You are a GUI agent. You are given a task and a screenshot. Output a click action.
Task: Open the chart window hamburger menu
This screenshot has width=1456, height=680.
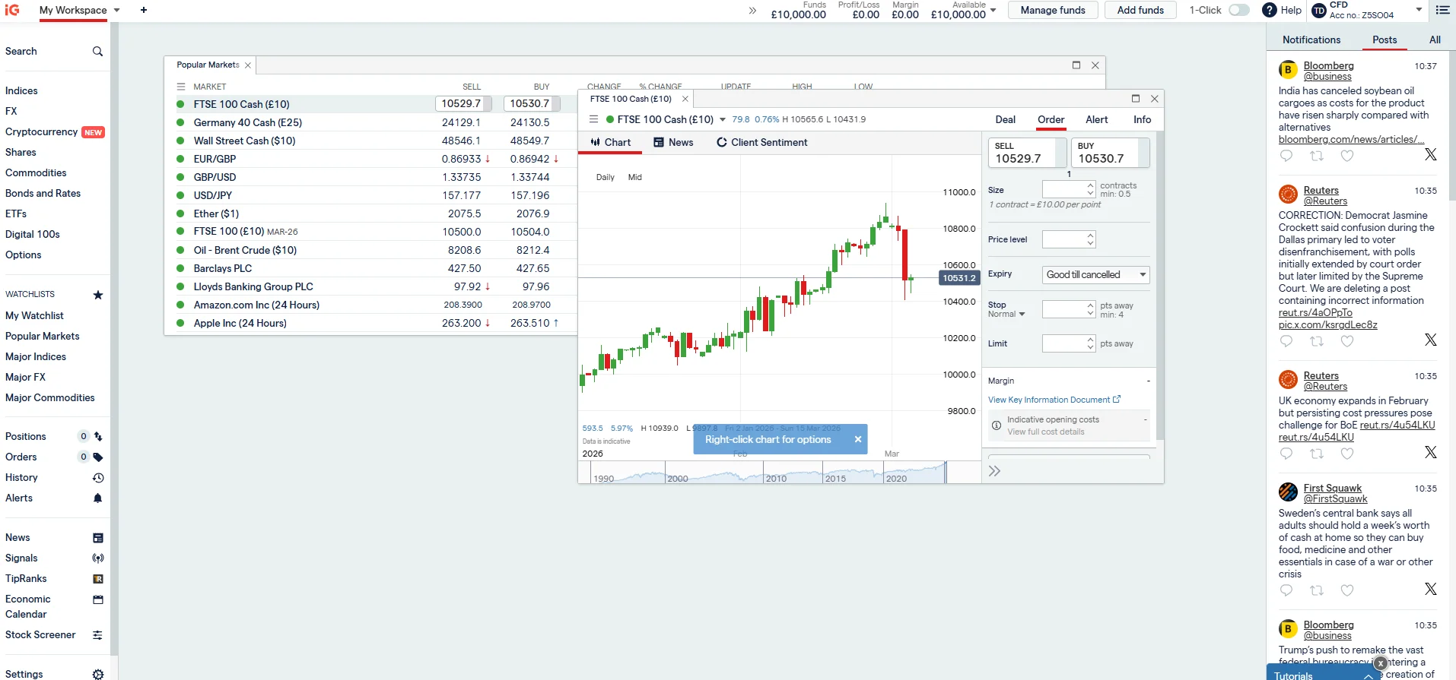(x=594, y=119)
